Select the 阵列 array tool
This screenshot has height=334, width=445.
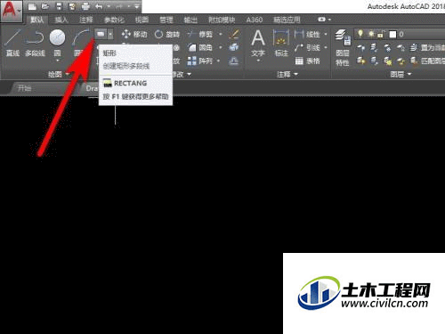(199, 61)
